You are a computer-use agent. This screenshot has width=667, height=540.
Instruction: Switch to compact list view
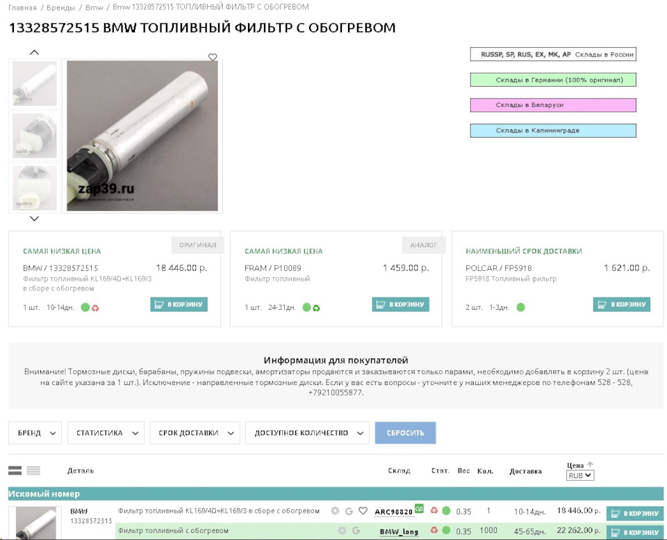(x=33, y=471)
